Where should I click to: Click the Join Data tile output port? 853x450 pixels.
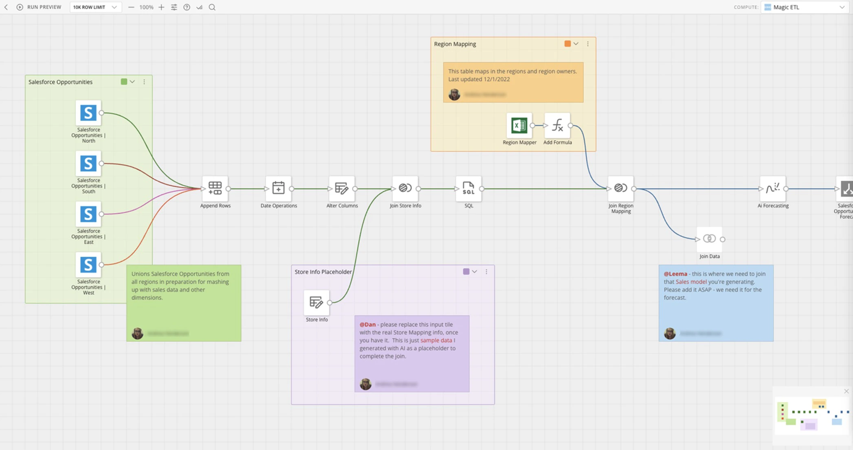coord(723,239)
